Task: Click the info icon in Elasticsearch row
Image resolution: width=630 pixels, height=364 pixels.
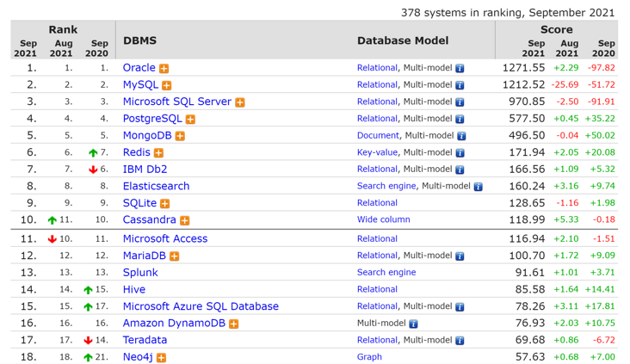Action: coord(478,187)
